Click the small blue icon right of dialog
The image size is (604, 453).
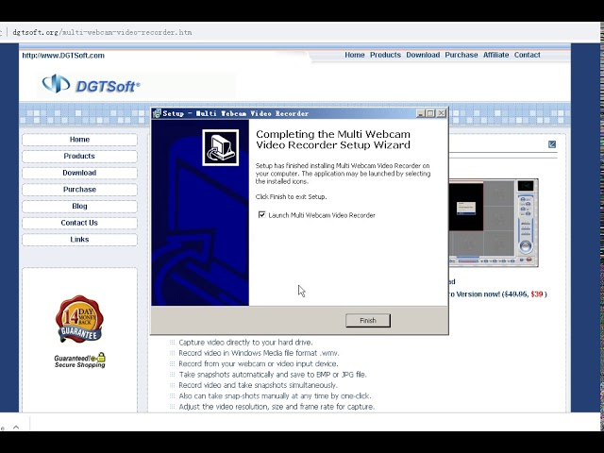pos(552,144)
